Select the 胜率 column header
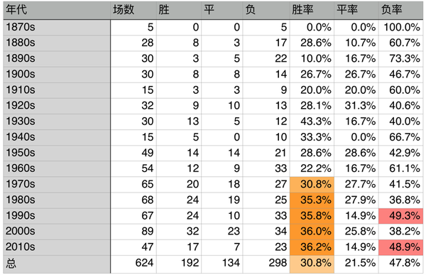 (x=312, y=10)
